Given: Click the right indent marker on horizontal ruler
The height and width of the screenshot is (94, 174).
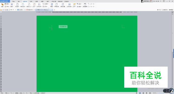Looking at the screenshot, I should (122, 12).
